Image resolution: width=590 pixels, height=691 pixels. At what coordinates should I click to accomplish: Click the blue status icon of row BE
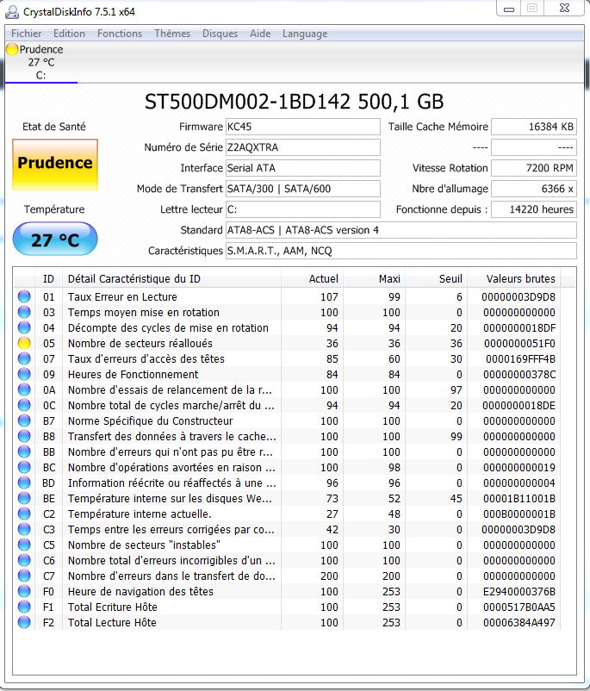coord(24,498)
